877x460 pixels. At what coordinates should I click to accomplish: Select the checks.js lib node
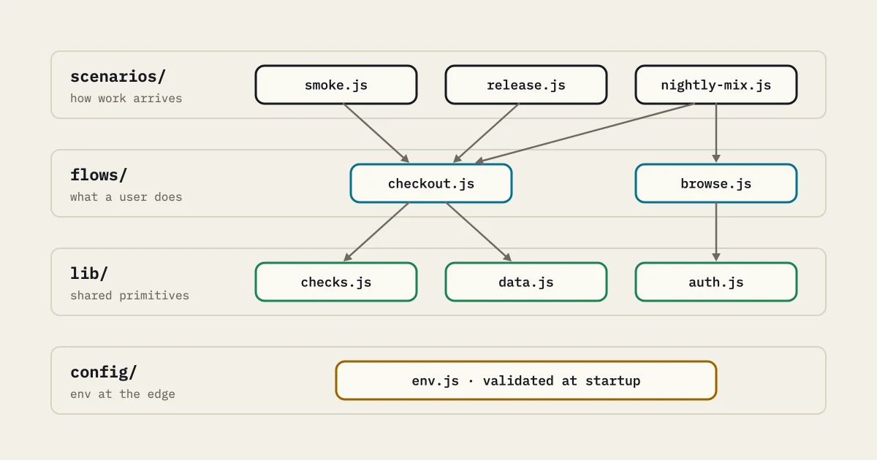pyautogui.click(x=336, y=282)
